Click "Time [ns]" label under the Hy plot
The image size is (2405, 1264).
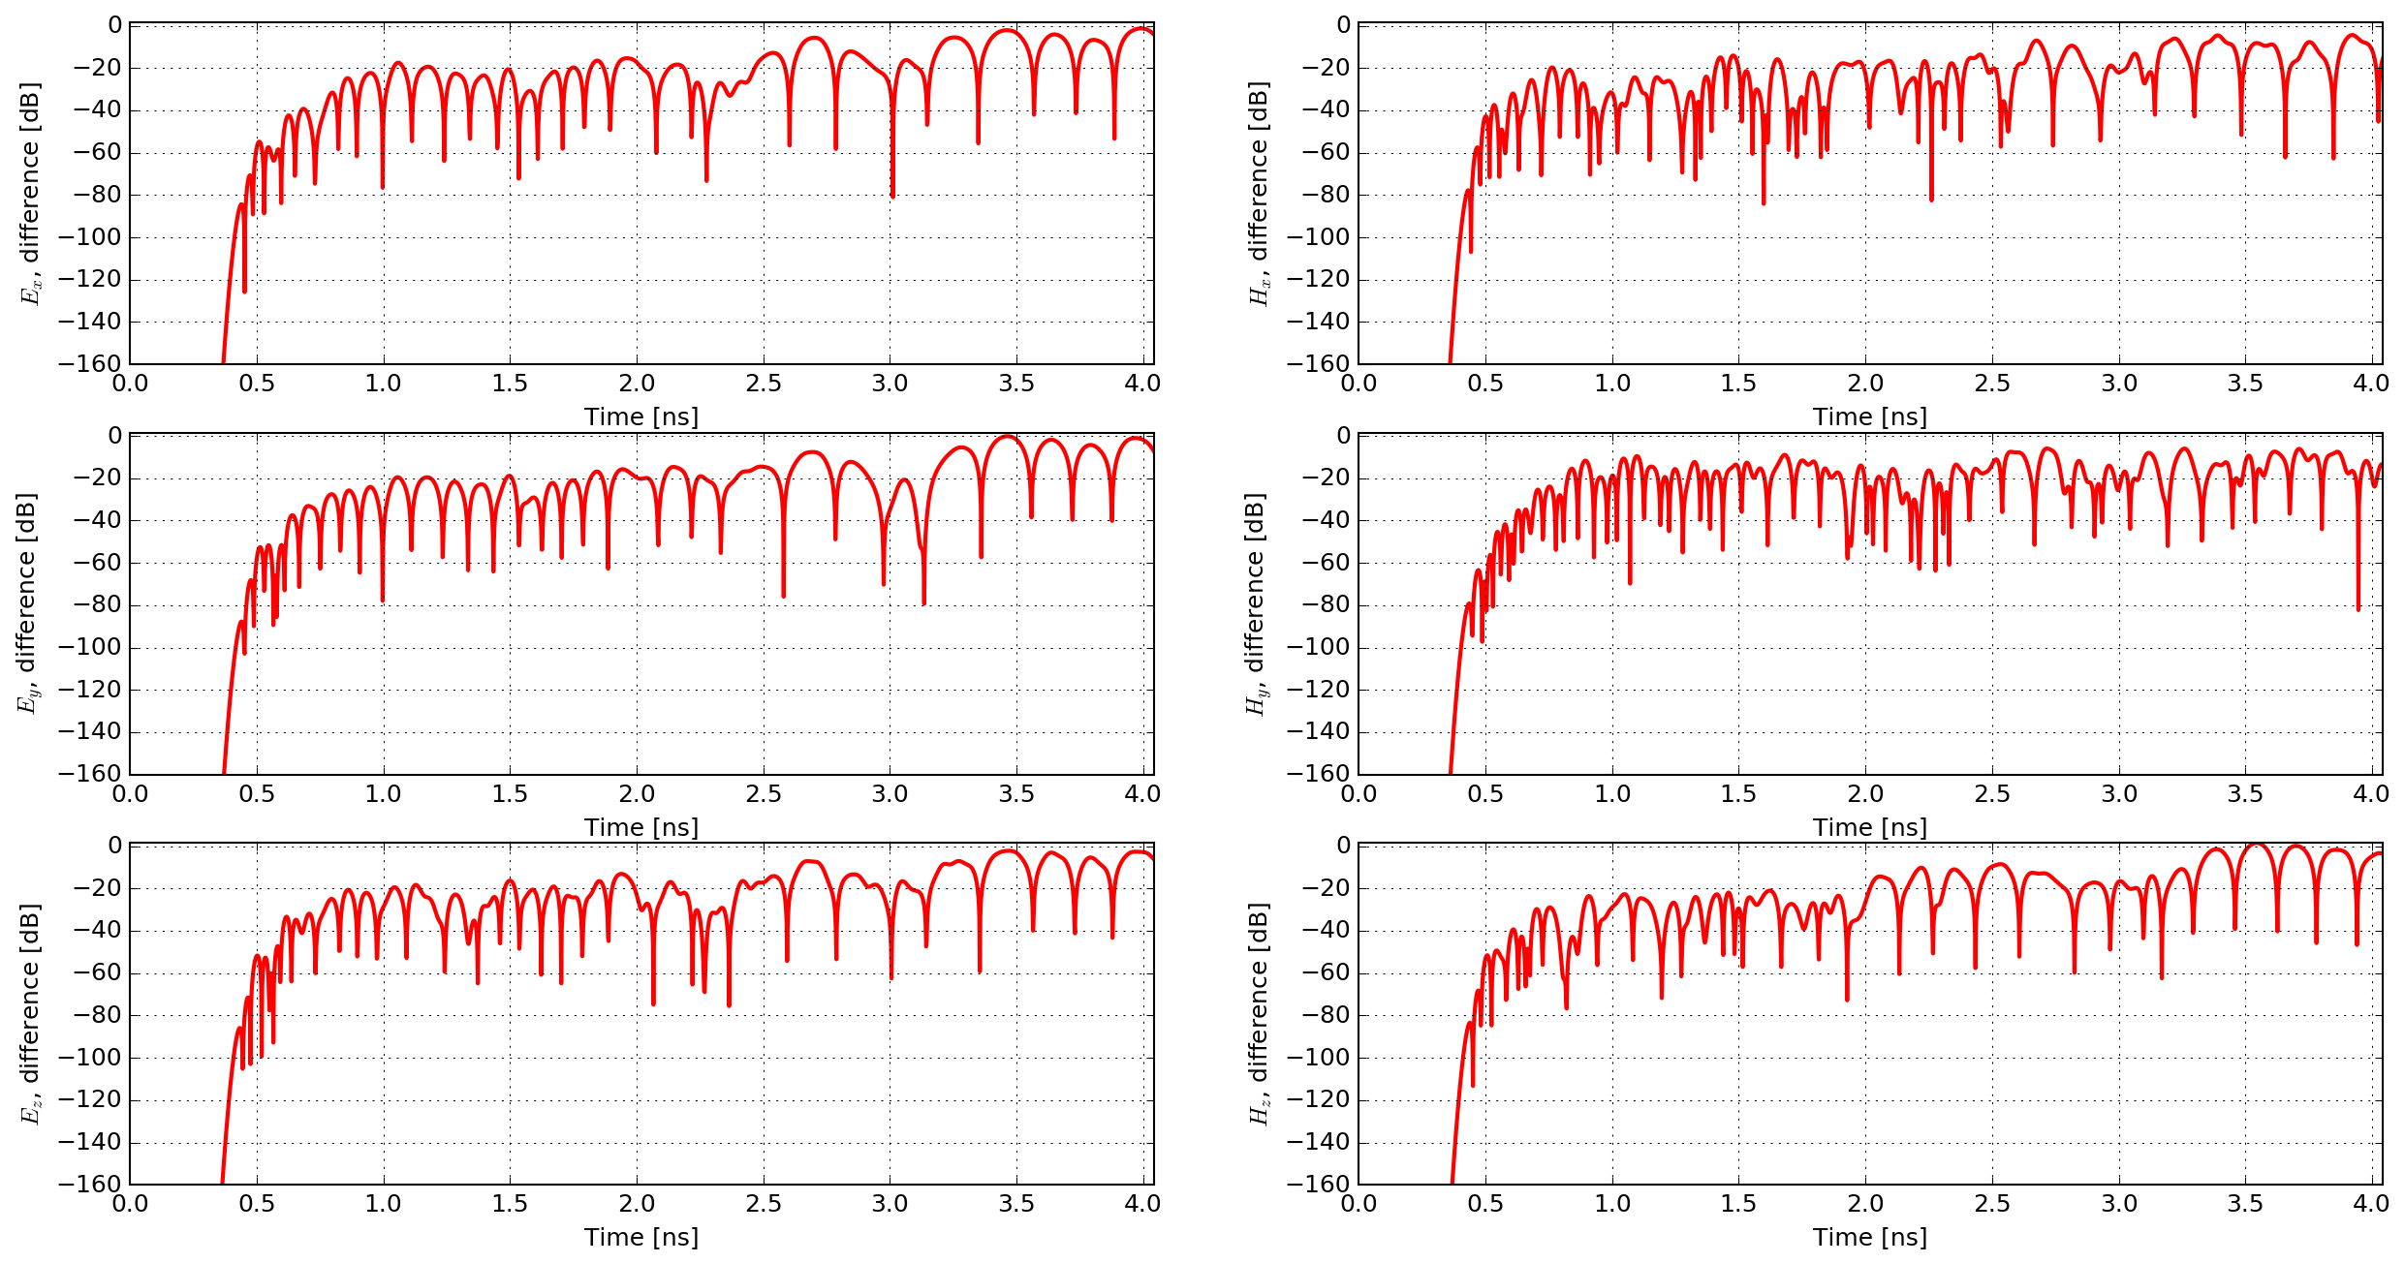pos(1870,828)
